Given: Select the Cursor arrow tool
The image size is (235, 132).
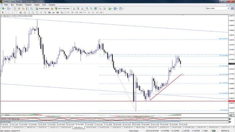Looking at the screenshot, I should (3, 12).
